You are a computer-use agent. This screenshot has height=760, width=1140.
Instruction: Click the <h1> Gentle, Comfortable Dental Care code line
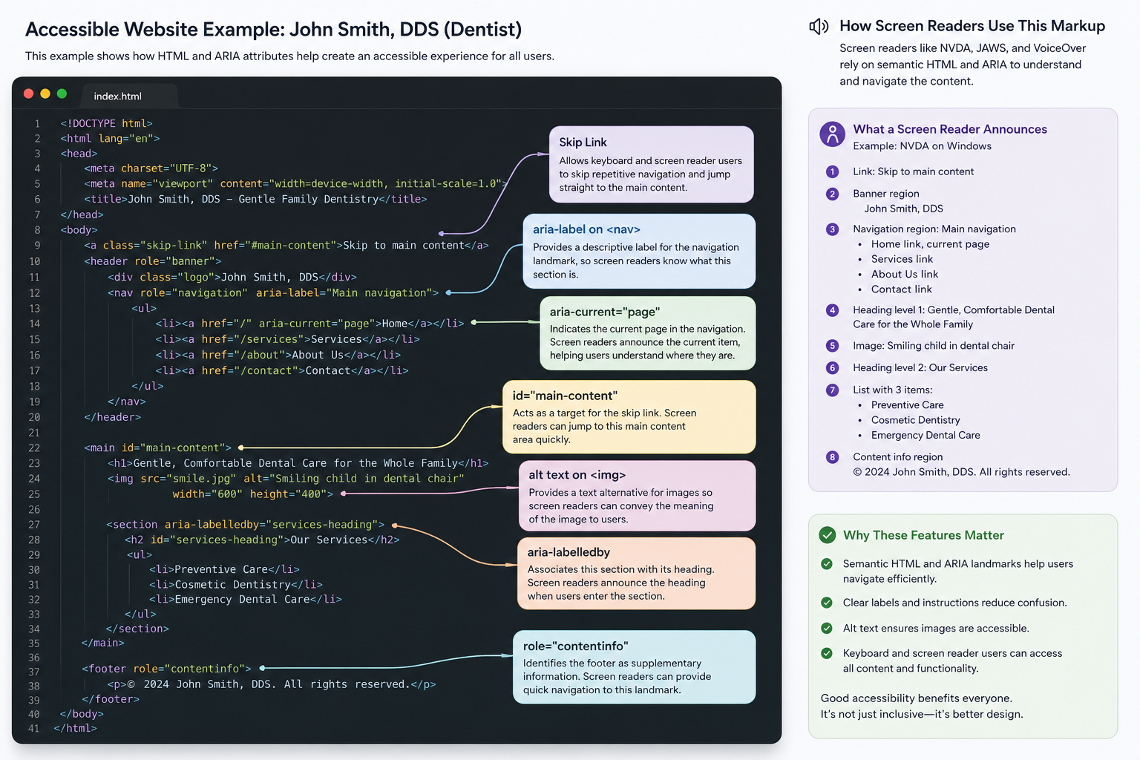(298, 463)
